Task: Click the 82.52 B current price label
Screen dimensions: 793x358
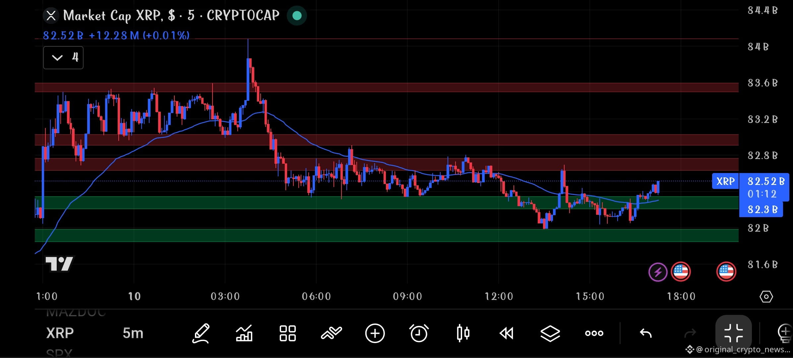Action: pyautogui.click(x=766, y=181)
